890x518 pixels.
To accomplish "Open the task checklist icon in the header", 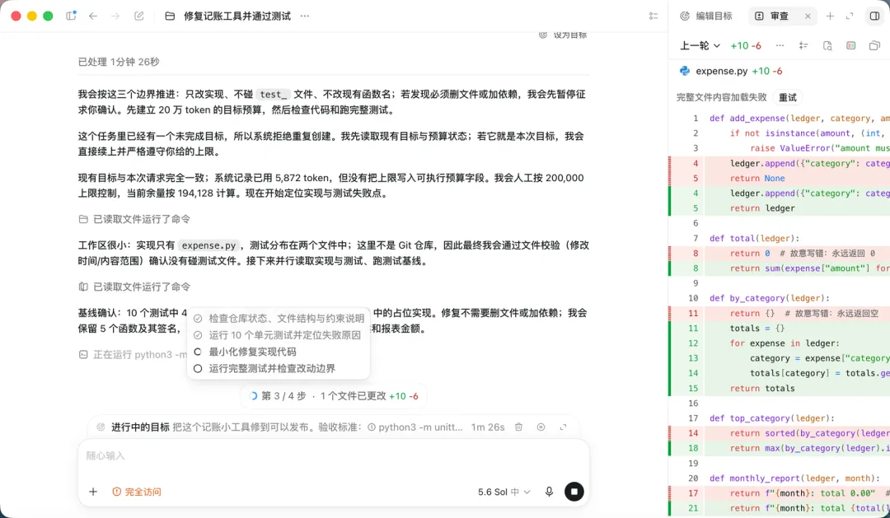I will point(653,16).
